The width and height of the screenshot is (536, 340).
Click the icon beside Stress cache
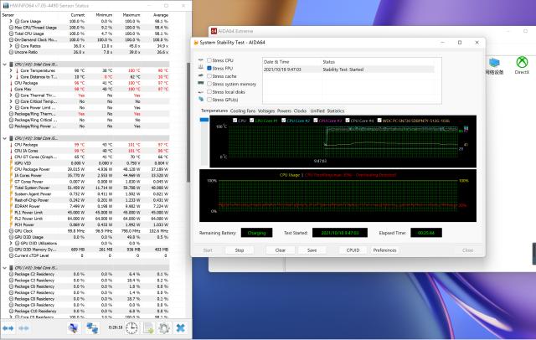(201, 76)
